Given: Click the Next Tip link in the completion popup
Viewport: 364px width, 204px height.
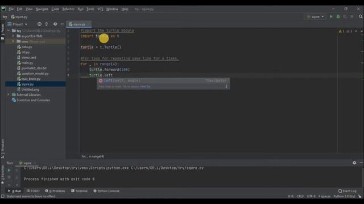Looking at the screenshot, I should (145, 87).
